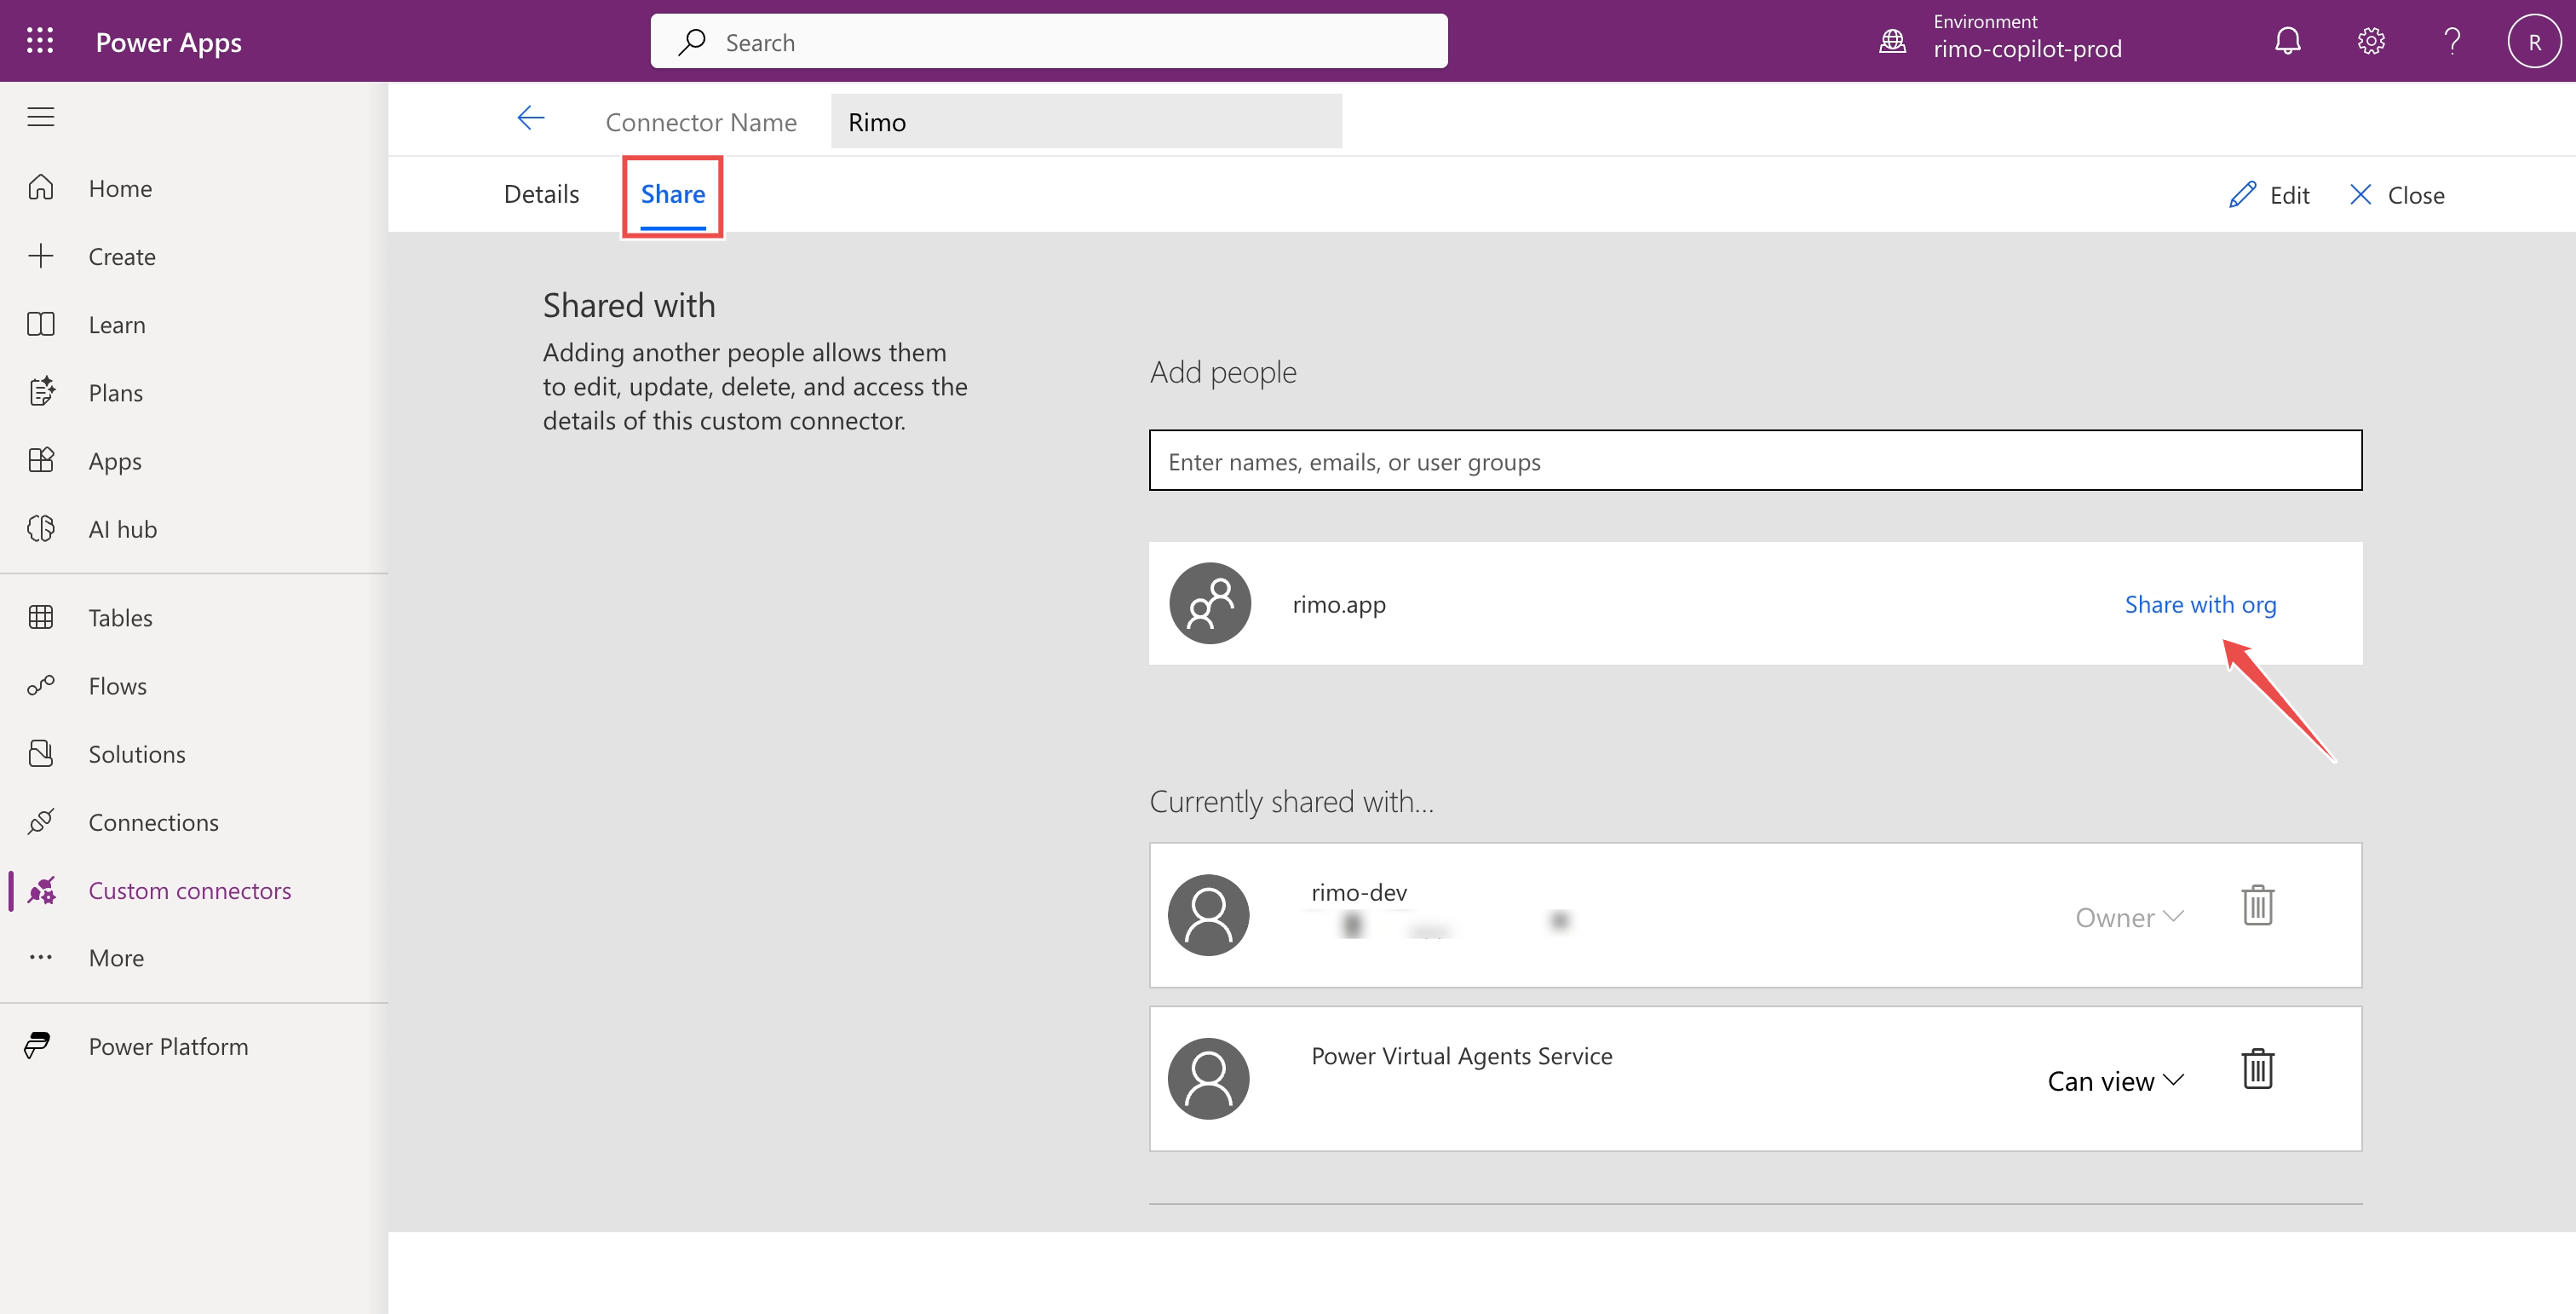The width and height of the screenshot is (2576, 1314).
Task: Open the Owner permission dropdown
Action: point(2128,917)
